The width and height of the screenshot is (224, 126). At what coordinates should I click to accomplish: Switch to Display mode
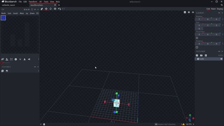pyautogui.click(x=220, y=9)
